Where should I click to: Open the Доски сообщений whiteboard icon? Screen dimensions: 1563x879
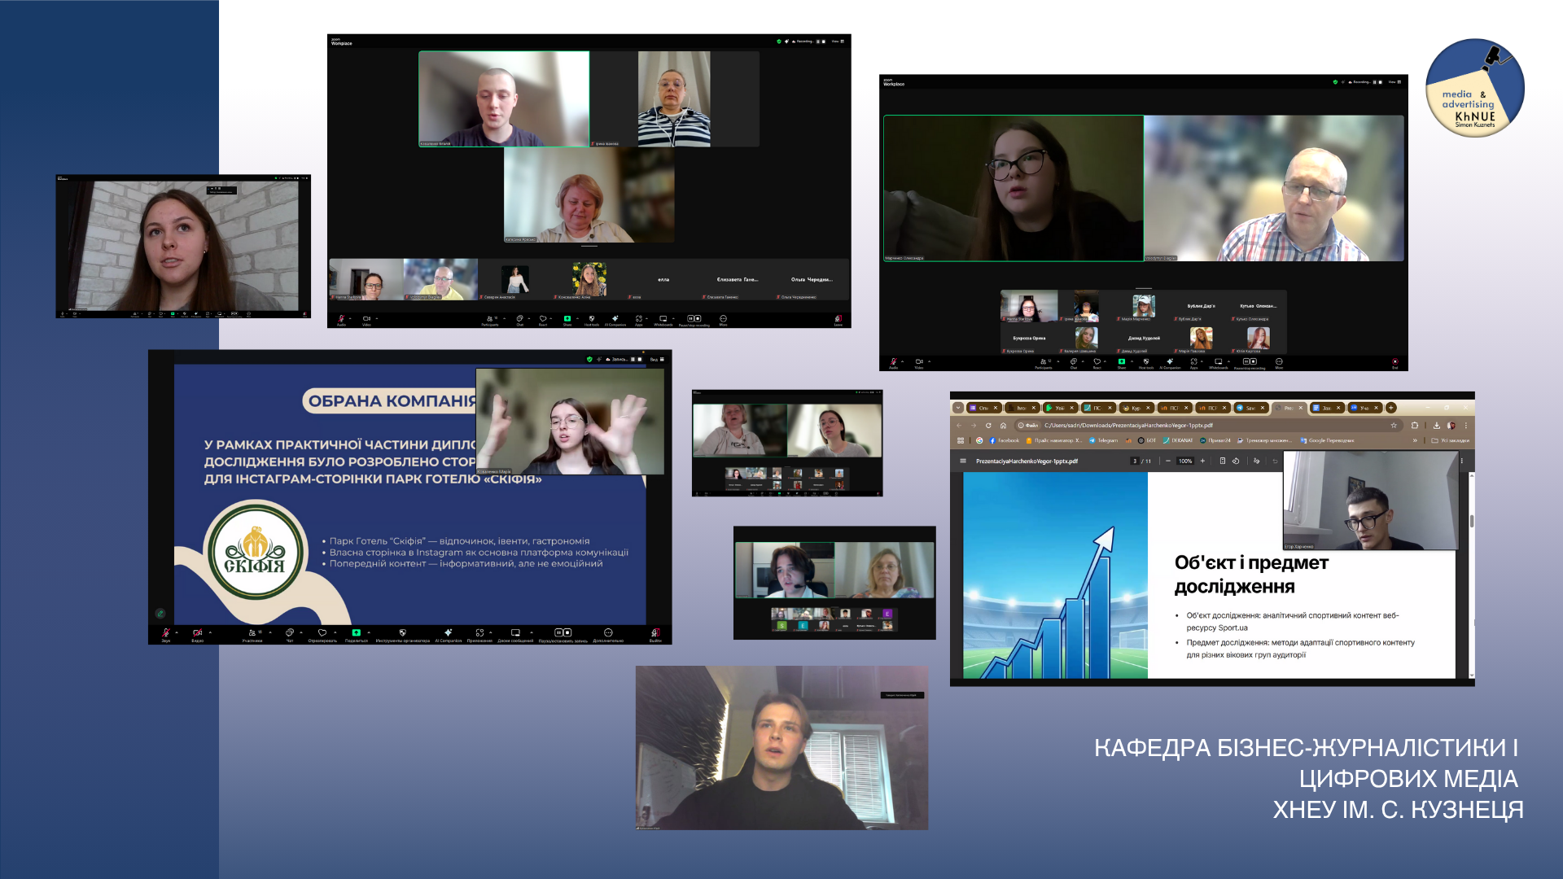tap(515, 632)
